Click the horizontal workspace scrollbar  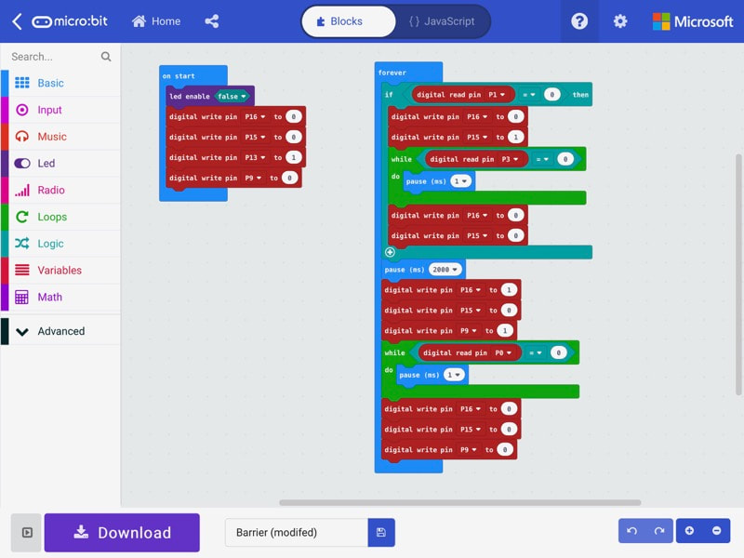[x=459, y=502]
